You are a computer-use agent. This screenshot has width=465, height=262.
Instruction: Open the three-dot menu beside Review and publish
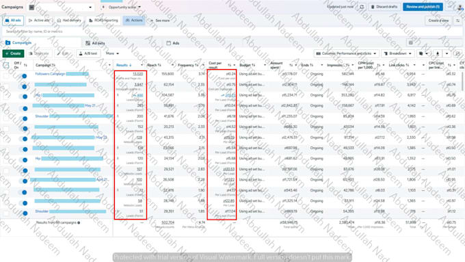tap(450, 7)
